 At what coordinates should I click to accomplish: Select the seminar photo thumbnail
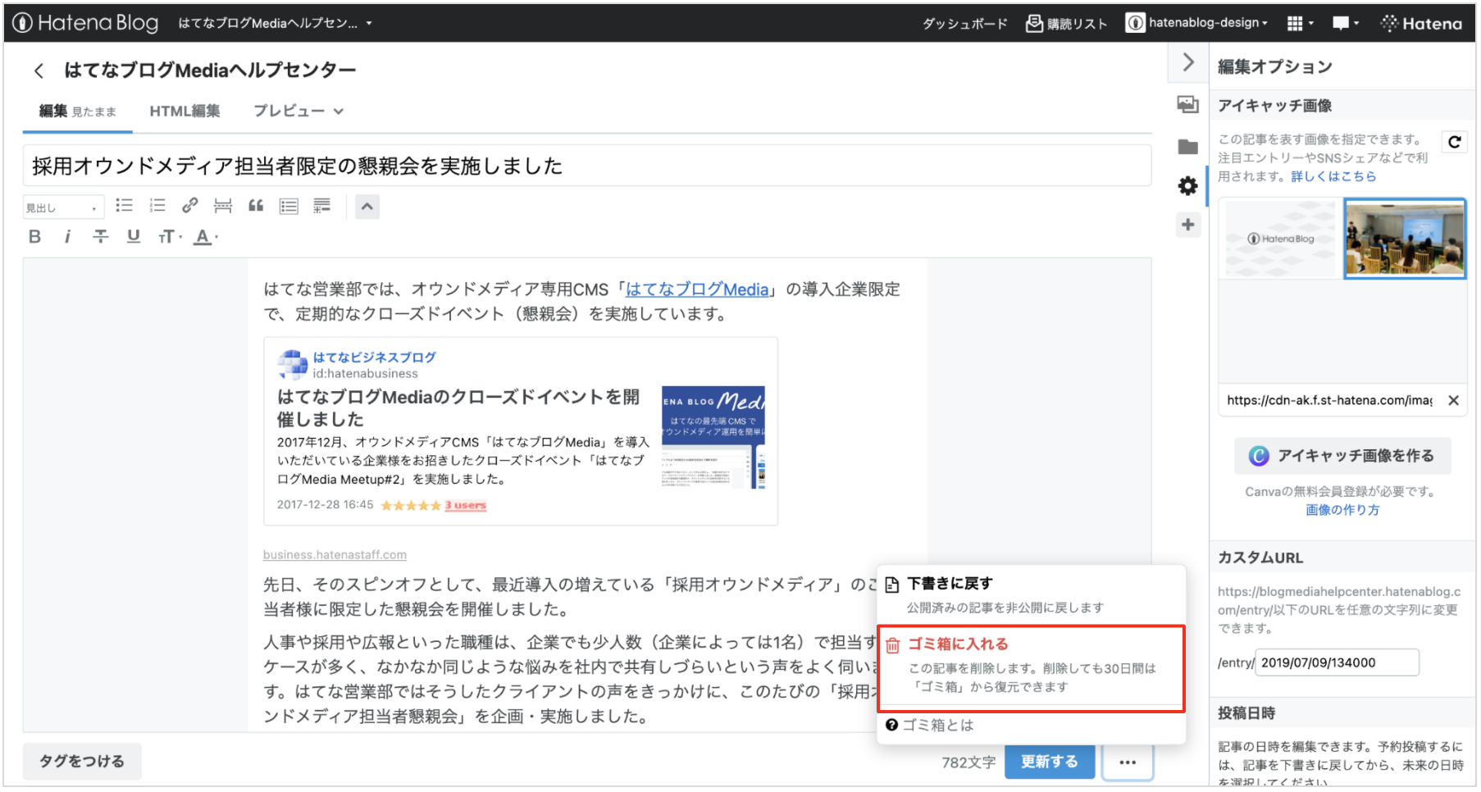(1405, 239)
